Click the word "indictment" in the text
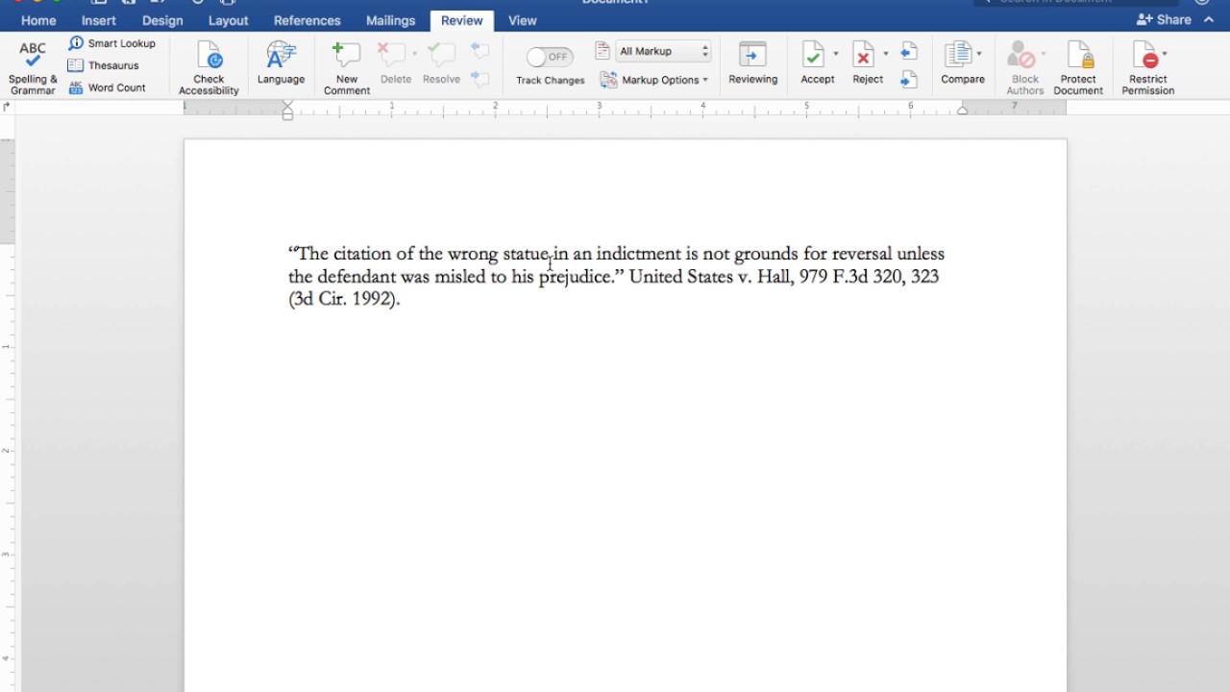The width and height of the screenshot is (1230, 692). (x=638, y=254)
